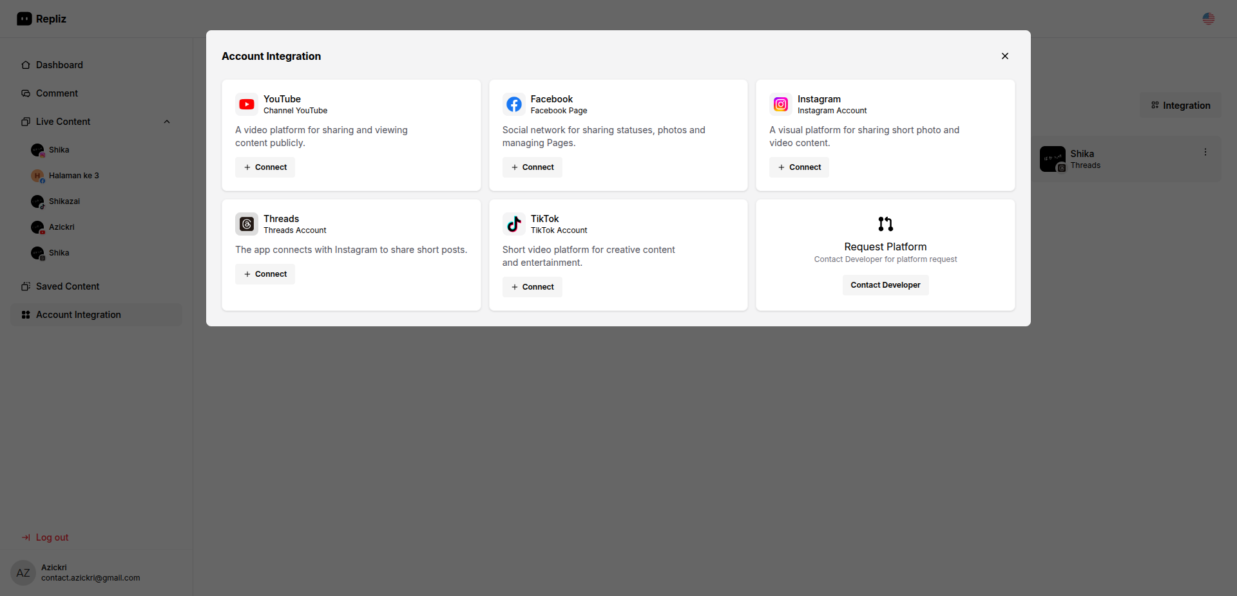Click the YouTube logo icon
Screen dimensions: 1237x596
[x=247, y=104]
